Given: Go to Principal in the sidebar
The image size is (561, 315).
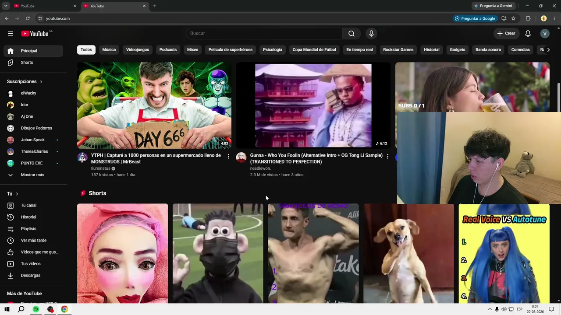Looking at the screenshot, I should pyautogui.click(x=33, y=51).
